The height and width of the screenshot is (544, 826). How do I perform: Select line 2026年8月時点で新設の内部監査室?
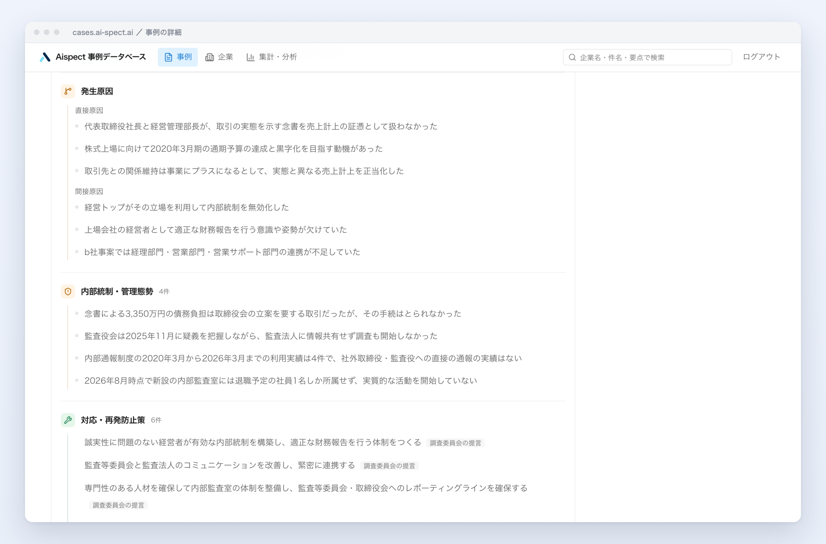281,381
